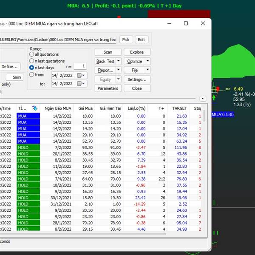Open the Parameters button

tap(108, 88)
